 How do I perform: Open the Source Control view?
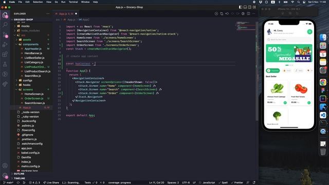[x=5, y=34]
